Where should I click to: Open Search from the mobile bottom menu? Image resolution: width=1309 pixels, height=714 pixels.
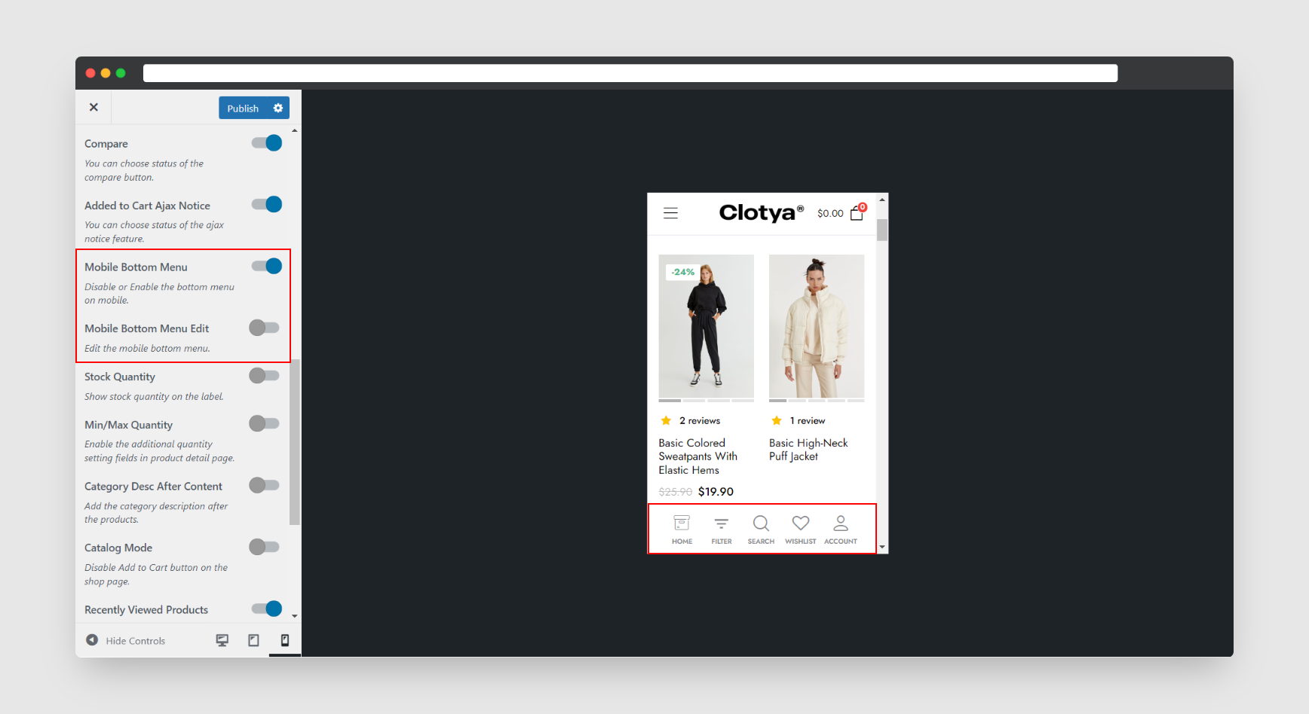761,528
